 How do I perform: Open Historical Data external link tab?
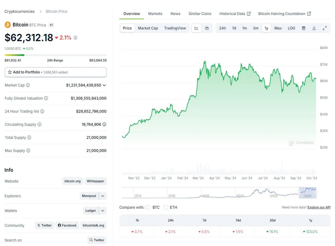click(x=235, y=14)
